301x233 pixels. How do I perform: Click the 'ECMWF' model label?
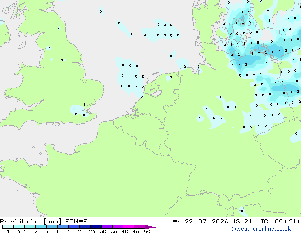coord(76,222)
